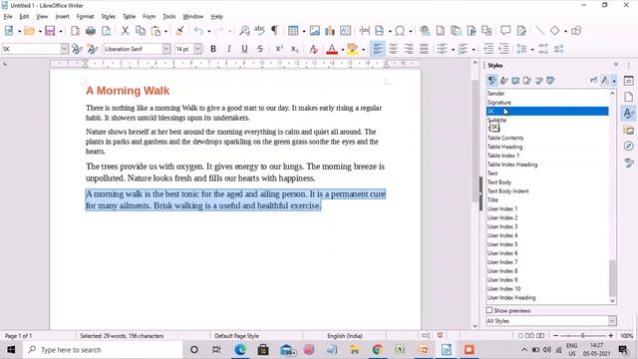638x359 pixels.
Task: Click the Insert Table icon
Action: point(293,31)
